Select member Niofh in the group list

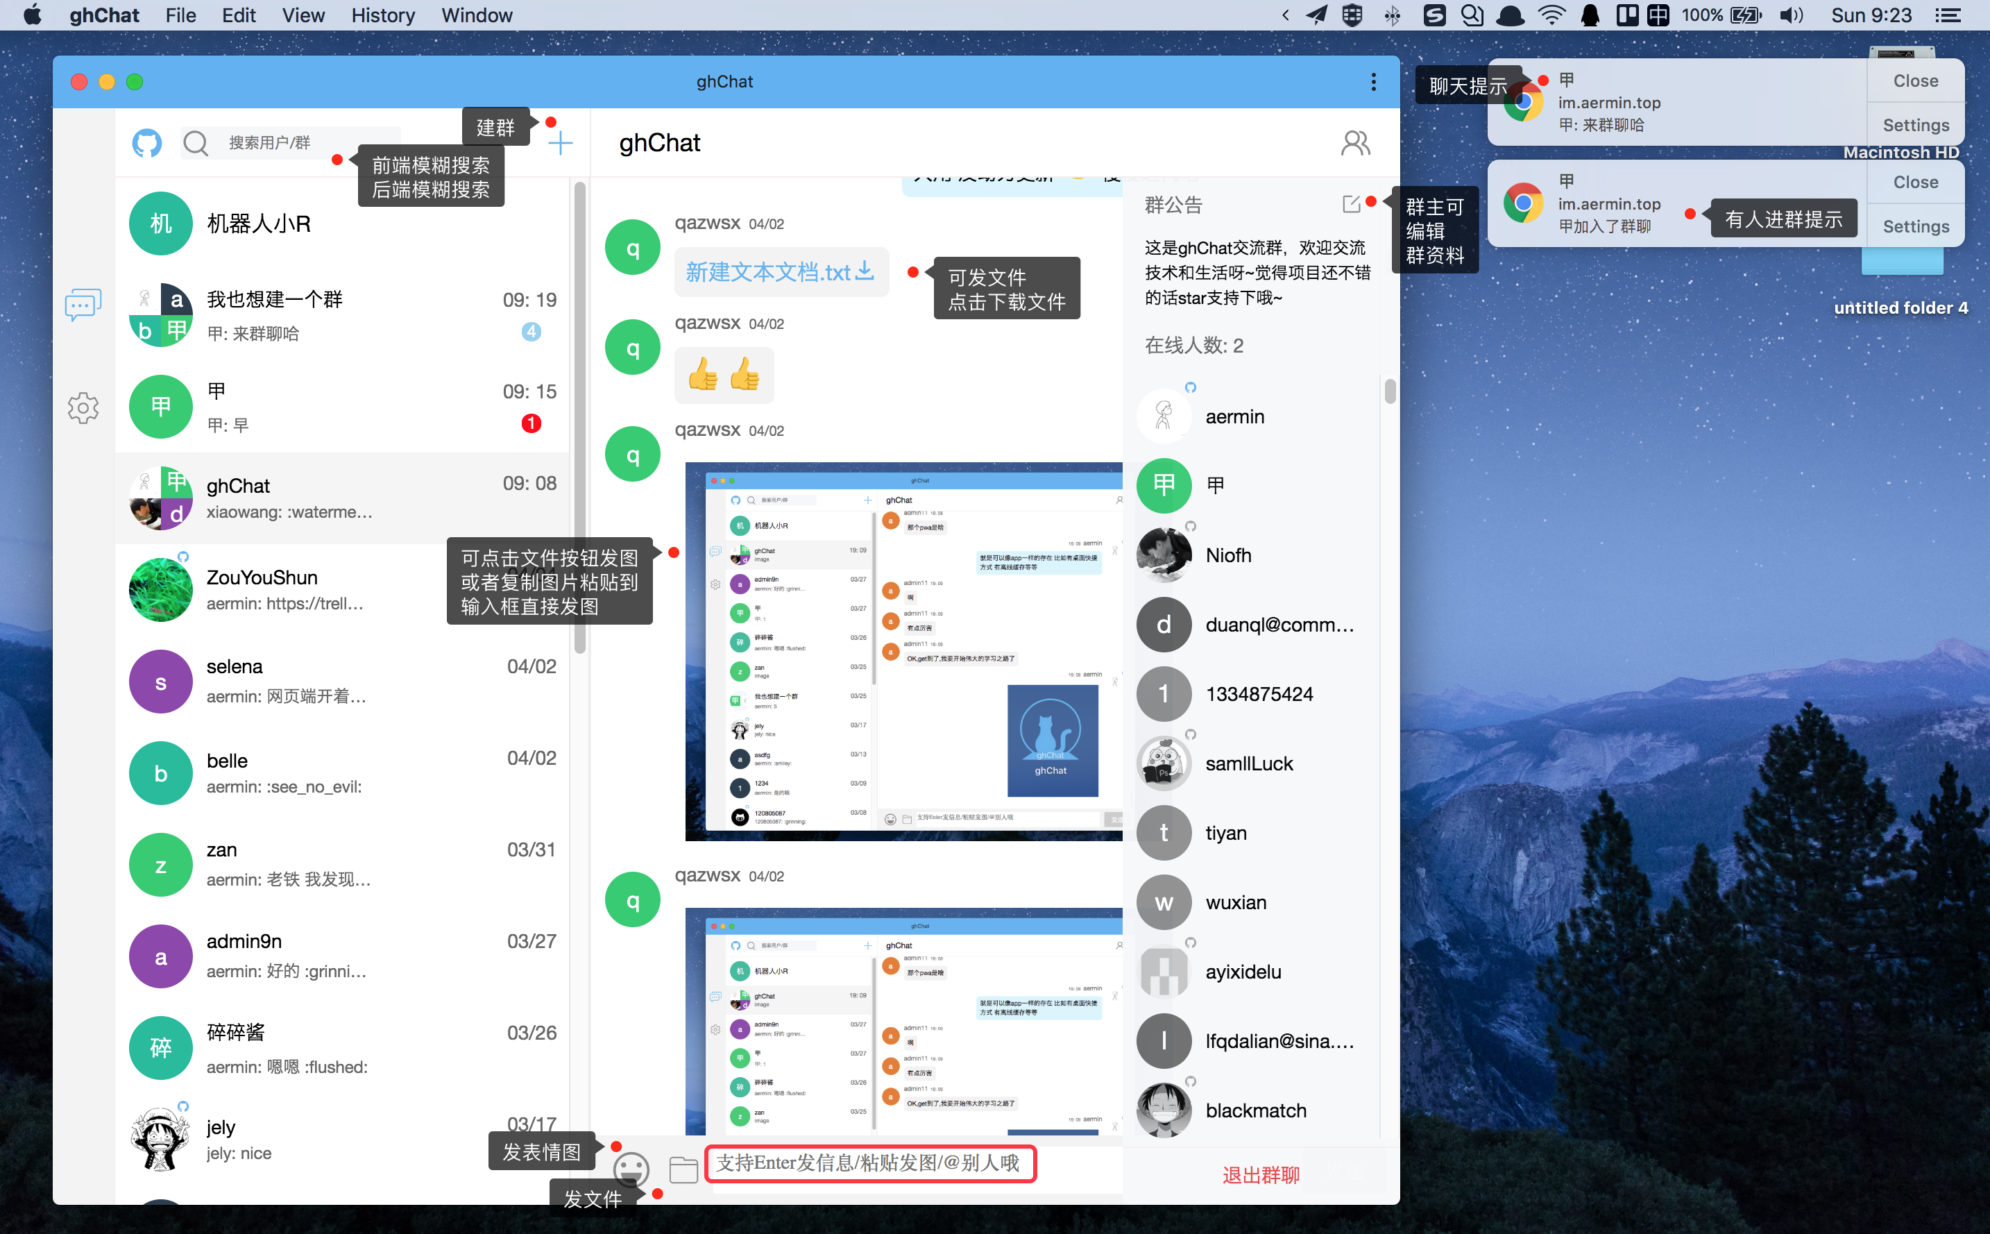pos(1252,555)
